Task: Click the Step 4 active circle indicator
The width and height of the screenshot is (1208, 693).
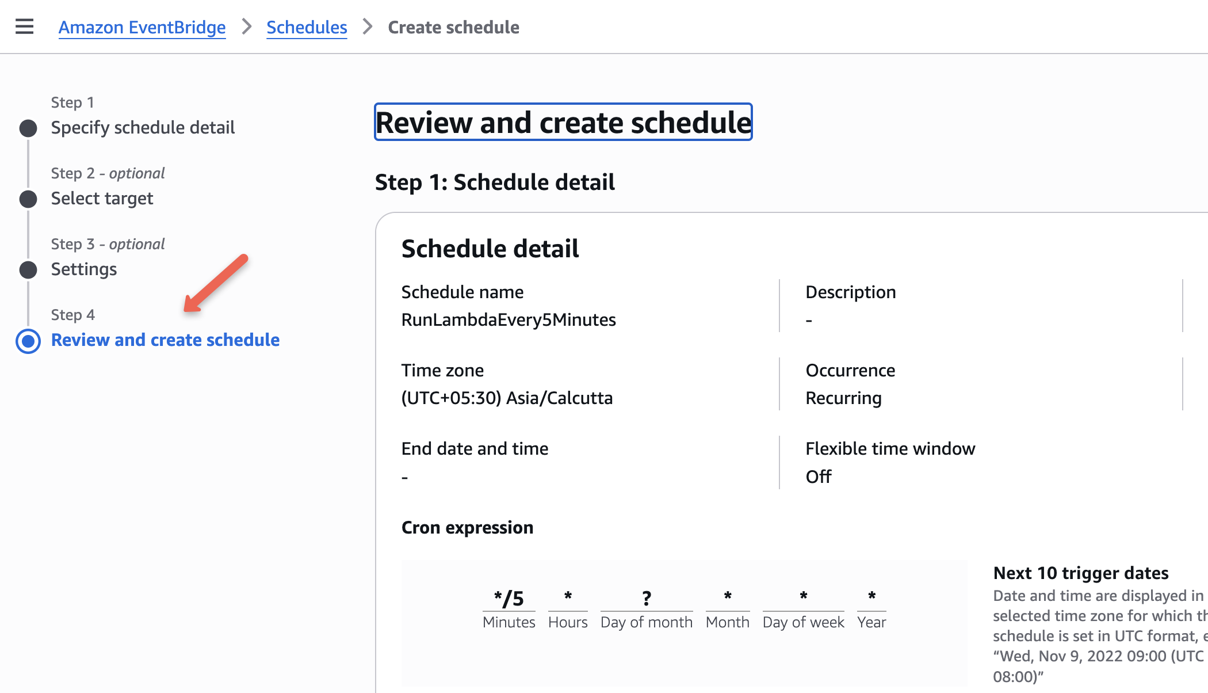Action: point(28,341)
